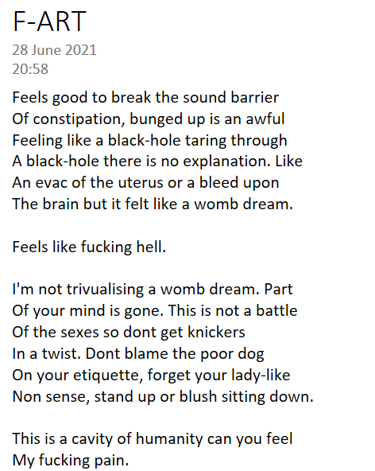The image size is (375, 471).
Task: Click the line 'Feels good to break the sound barrier'
Action: (145, 98)
